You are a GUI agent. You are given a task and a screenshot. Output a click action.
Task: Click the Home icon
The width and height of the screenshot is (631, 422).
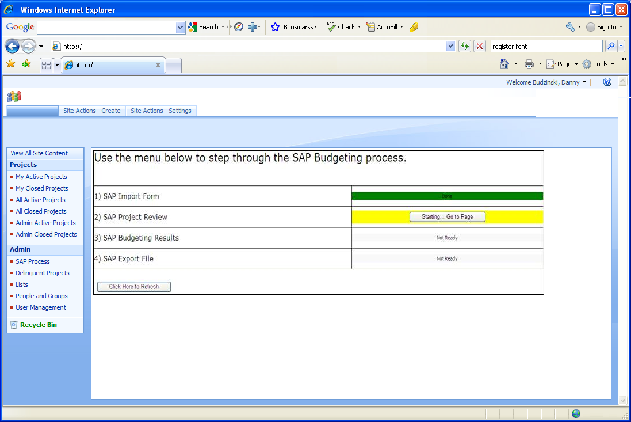(x=504, y=64)
